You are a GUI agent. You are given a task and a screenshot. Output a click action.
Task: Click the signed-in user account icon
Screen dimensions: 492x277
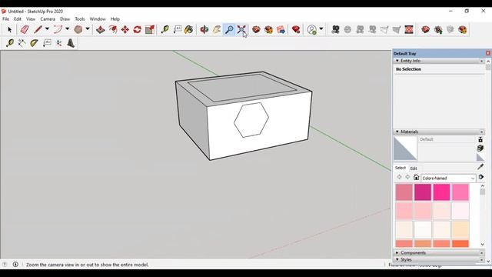[x=311, y=29]
